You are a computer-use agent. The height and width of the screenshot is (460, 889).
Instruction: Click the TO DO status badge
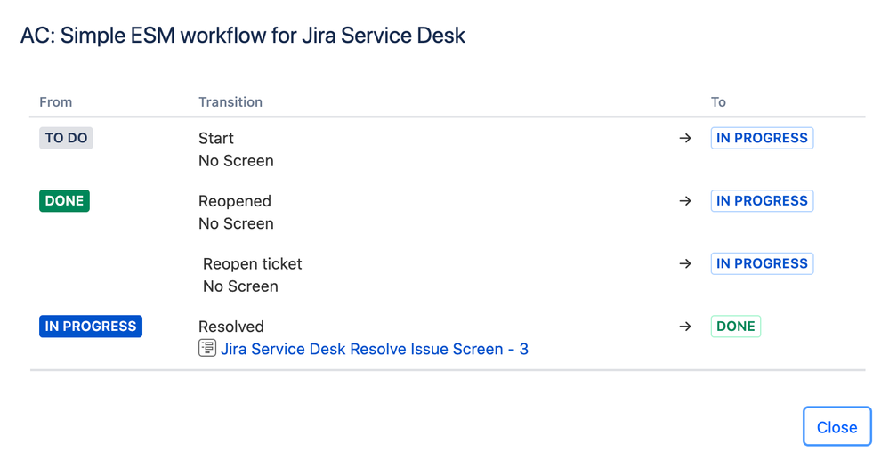pos(66,138)
